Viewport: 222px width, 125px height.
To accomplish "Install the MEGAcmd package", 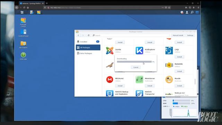I will pos(120,86).
